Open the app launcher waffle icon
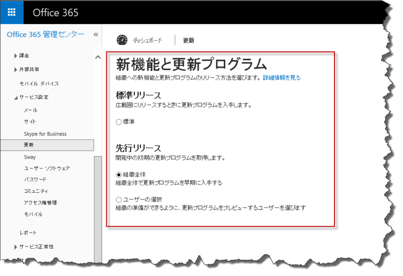 tap(12, 12)
